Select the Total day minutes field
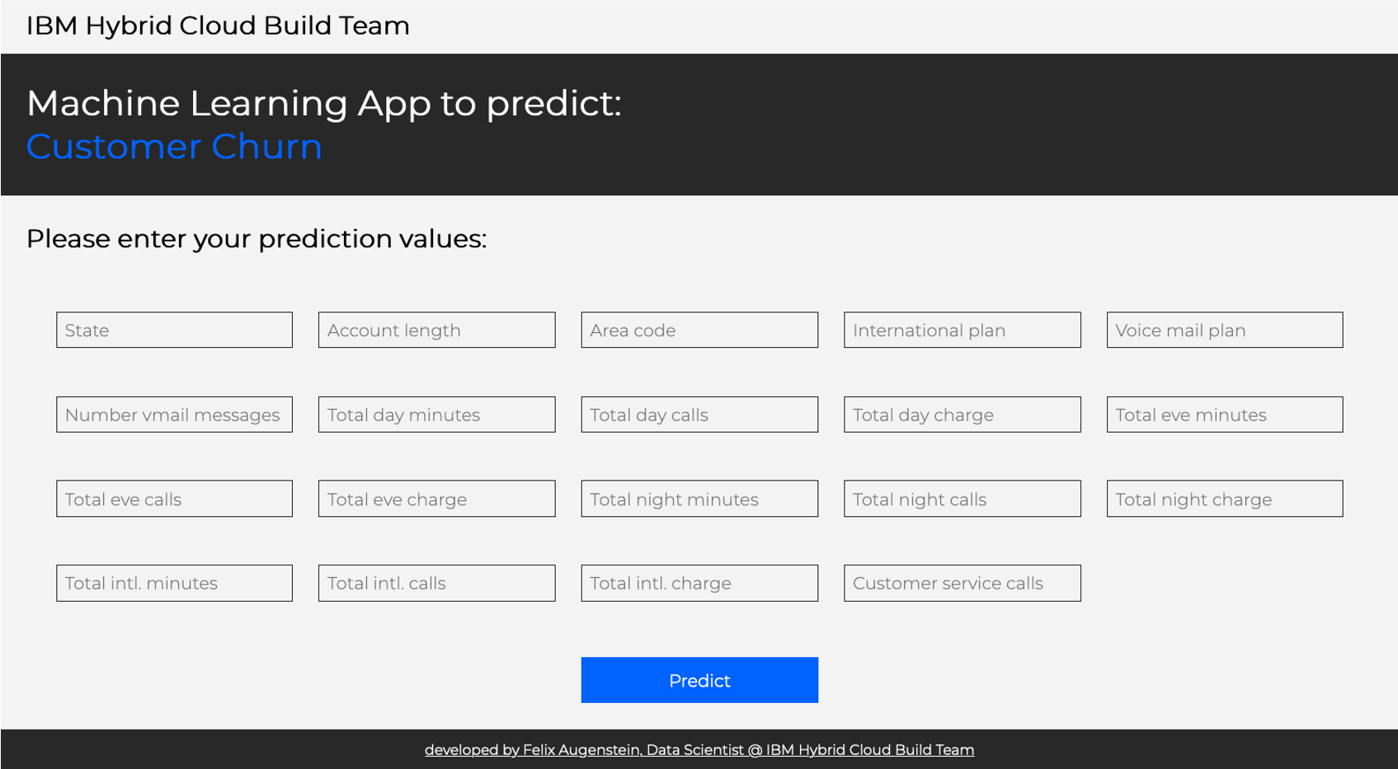This screenshot has width=1398, height=769. (x=436, y=415)
